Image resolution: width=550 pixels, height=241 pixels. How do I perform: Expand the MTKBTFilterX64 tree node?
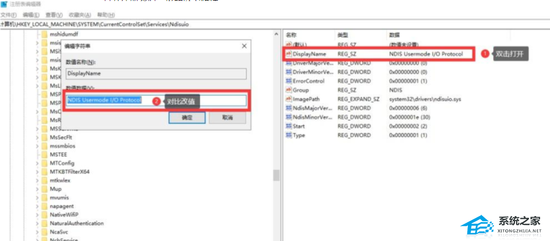click(x=37, y=172)
